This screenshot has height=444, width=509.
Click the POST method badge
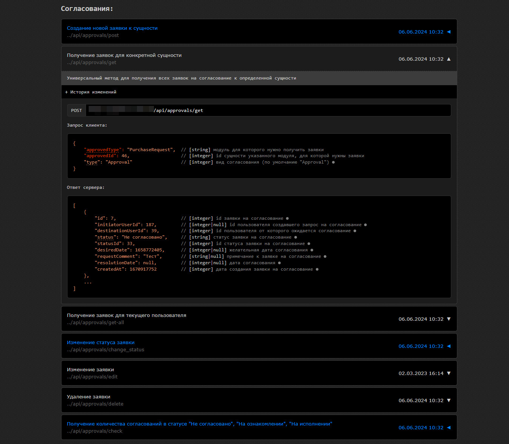click(x=77, y=110)
